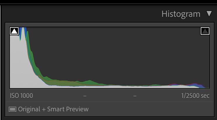
Task: Collapse the Histogram panel triangle
Action: coord(209,14)
